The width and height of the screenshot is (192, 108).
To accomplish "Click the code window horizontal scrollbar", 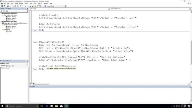I will click(42, 83).
